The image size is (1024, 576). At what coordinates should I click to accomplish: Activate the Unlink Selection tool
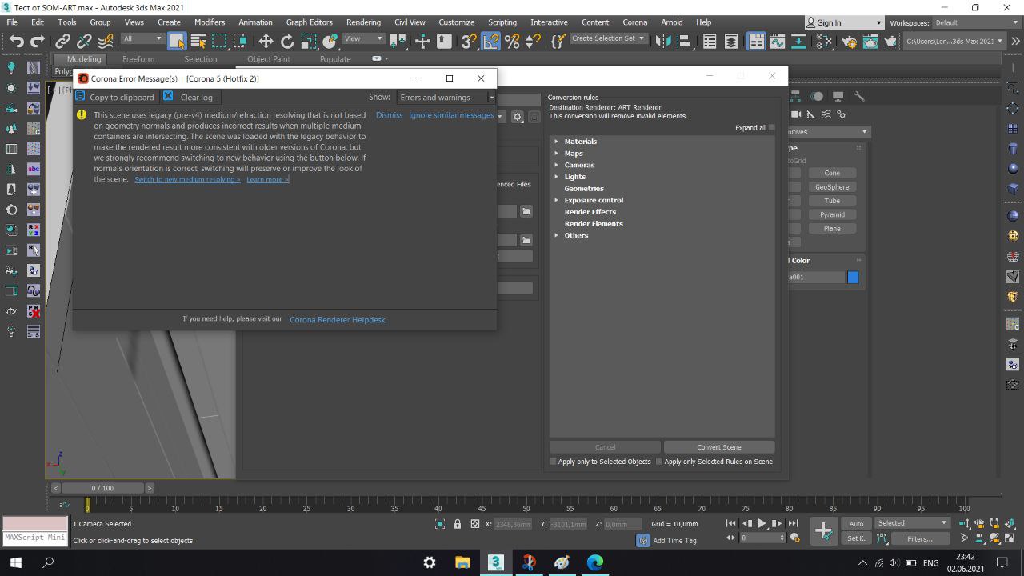click(x=84, y=41)
